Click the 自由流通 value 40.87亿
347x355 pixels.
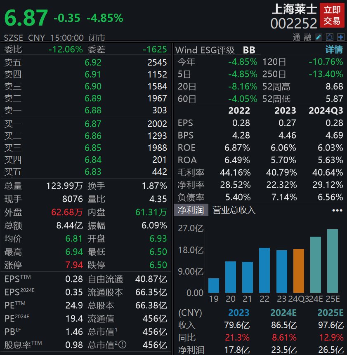[x=151, y=279]
